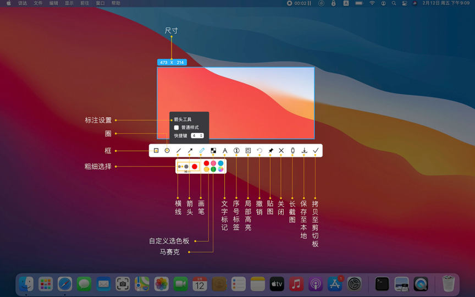
Task: Pick the blue pencil brush tool
Action: (x=202, y=150)
